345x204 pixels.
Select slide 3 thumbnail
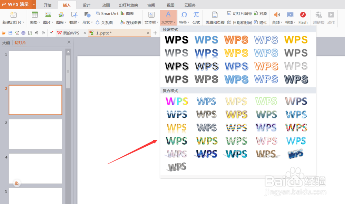tap(36, 134)
